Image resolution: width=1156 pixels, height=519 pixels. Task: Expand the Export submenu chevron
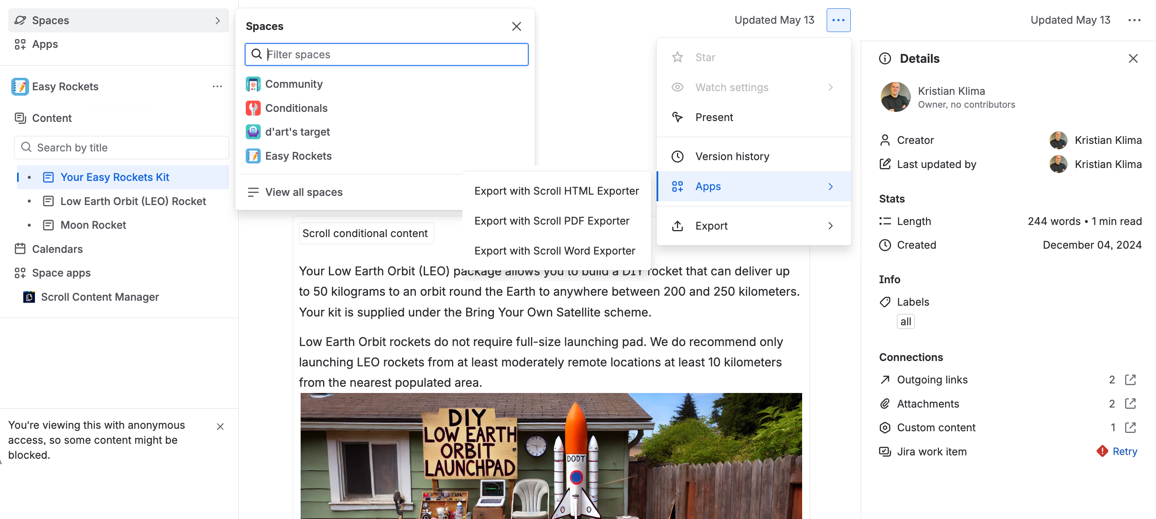831,226
